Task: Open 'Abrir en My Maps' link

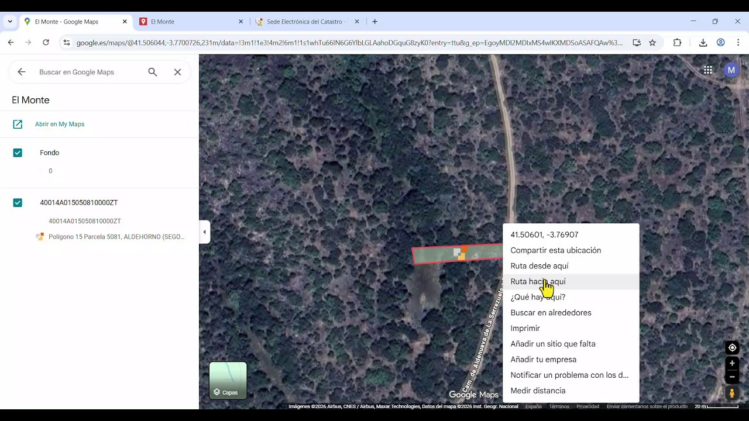Action: 60,124
